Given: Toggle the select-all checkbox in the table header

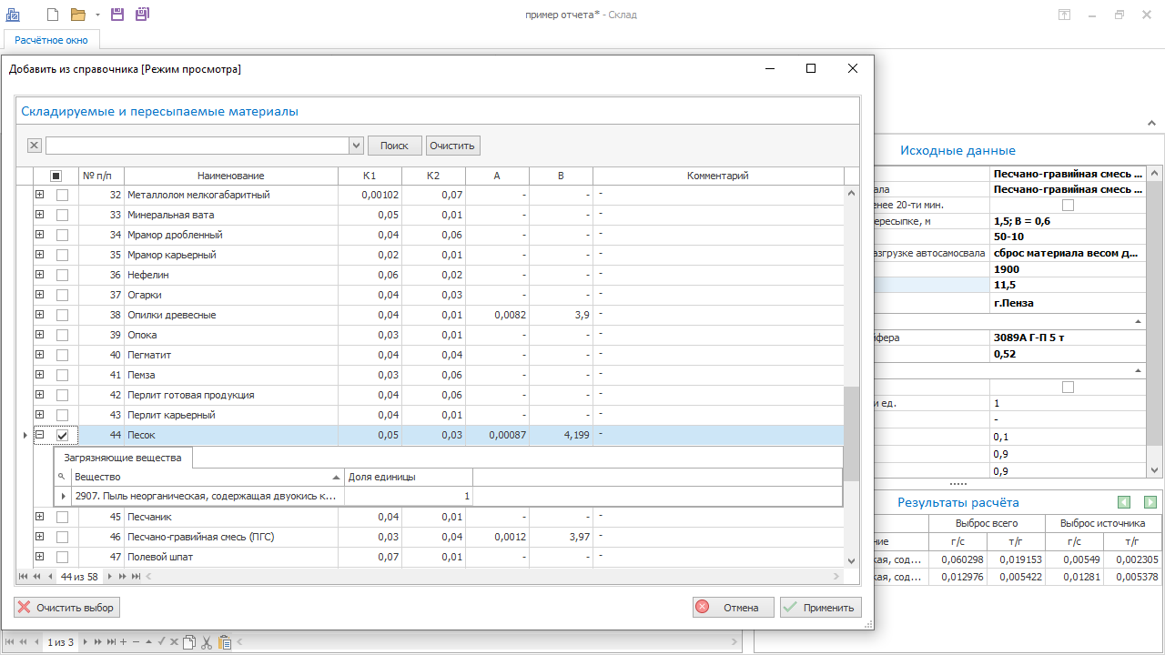Looking at the screenshot, I should point(56,176).
